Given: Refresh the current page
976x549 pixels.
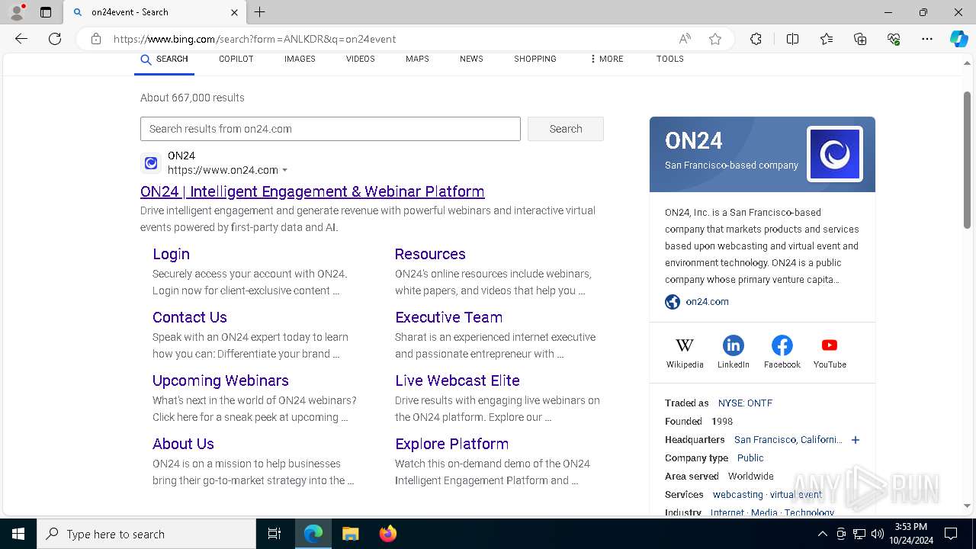Looking at the screenshot, I should click(55, 39).
